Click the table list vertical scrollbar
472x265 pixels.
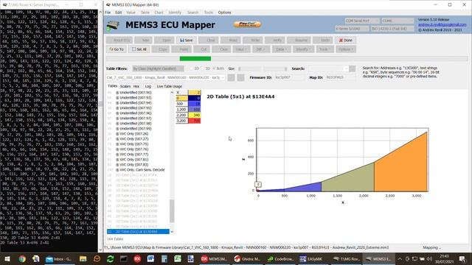click(x=172, y=211)
